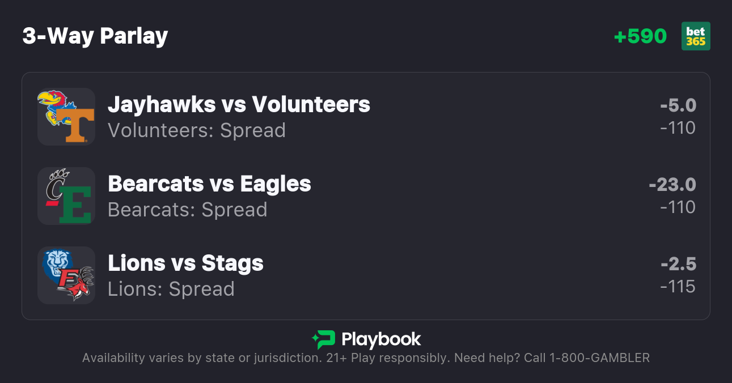Click the Playbook brand name text
Image resolution: width=732 pixels, height=383 pixels.
381,339
